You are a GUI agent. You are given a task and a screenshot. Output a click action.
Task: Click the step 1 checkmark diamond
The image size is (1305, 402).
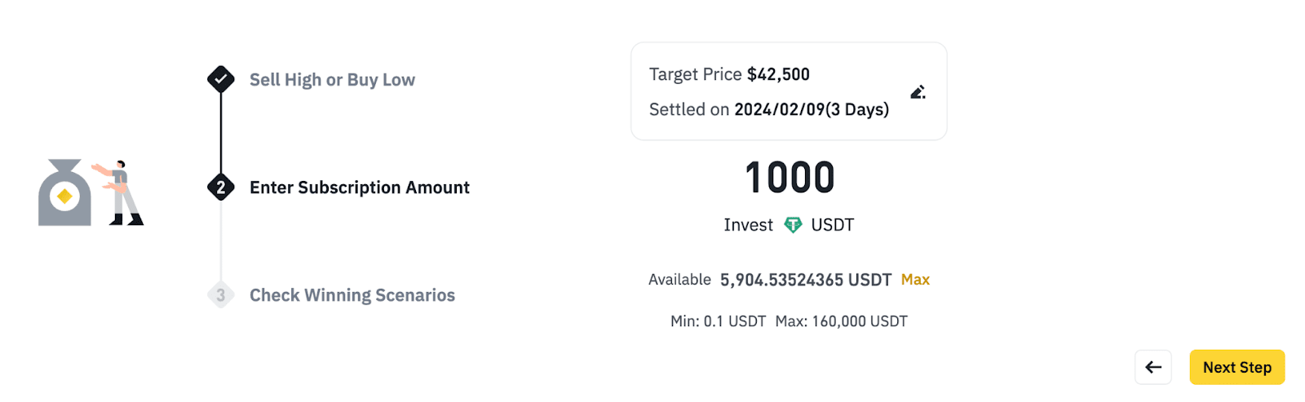click(221, 80)
